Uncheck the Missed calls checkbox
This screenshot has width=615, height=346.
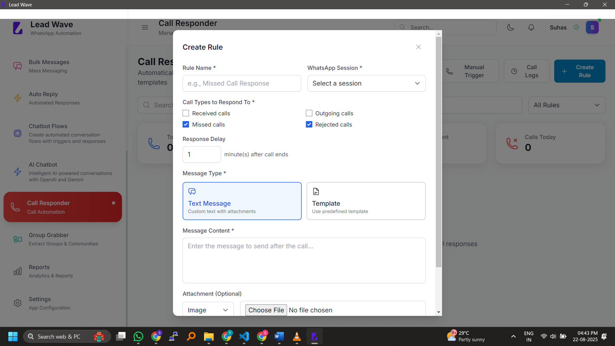[x=186, y=125]
